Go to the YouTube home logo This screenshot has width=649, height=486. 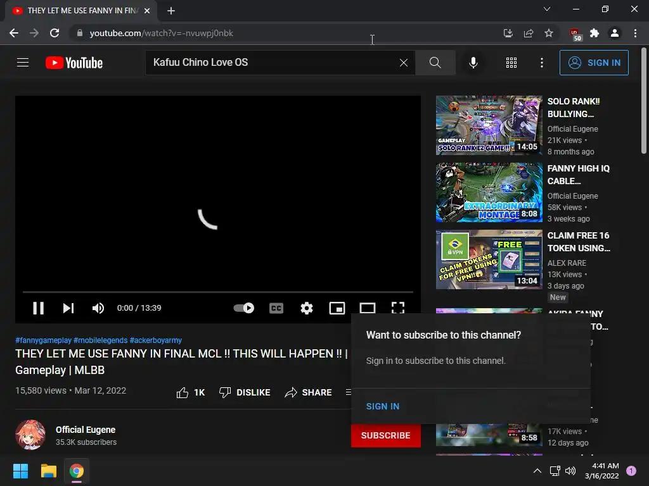pyautogui.click(x=74, y=63)
